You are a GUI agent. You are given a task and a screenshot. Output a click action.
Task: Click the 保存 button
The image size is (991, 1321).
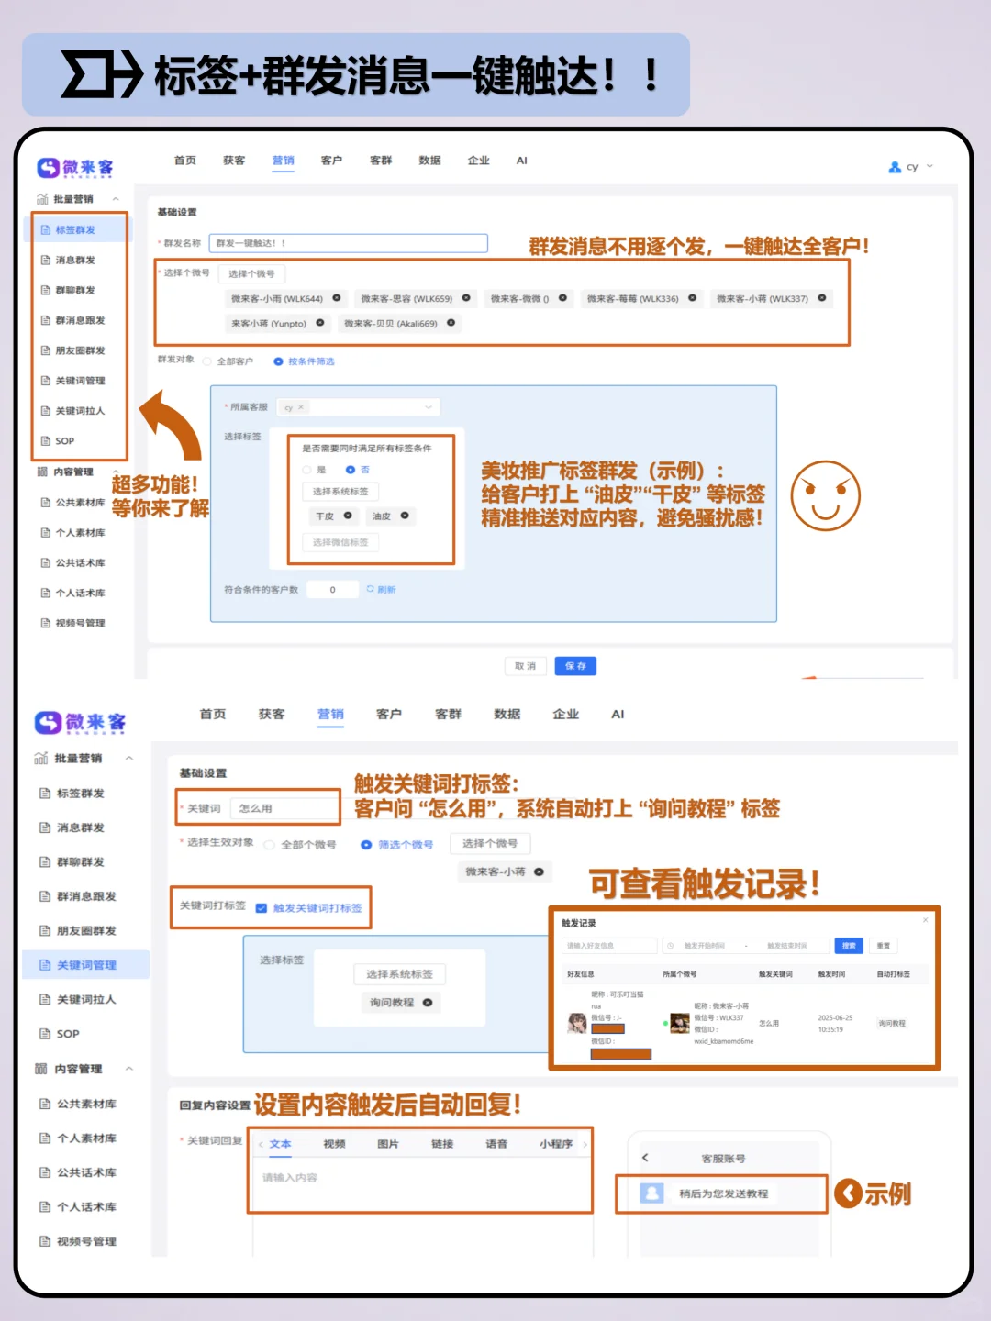(576, 666)
